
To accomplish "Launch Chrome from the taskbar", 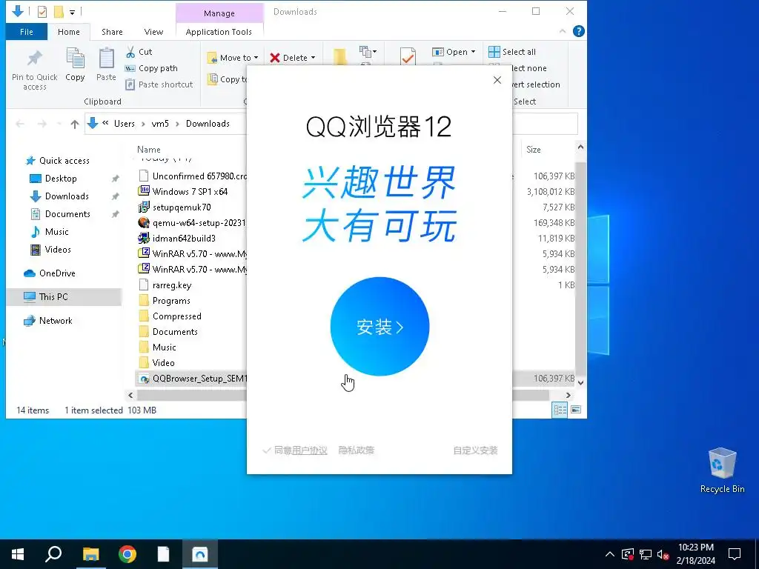I will pyautogui.click(x=127, y=554).
